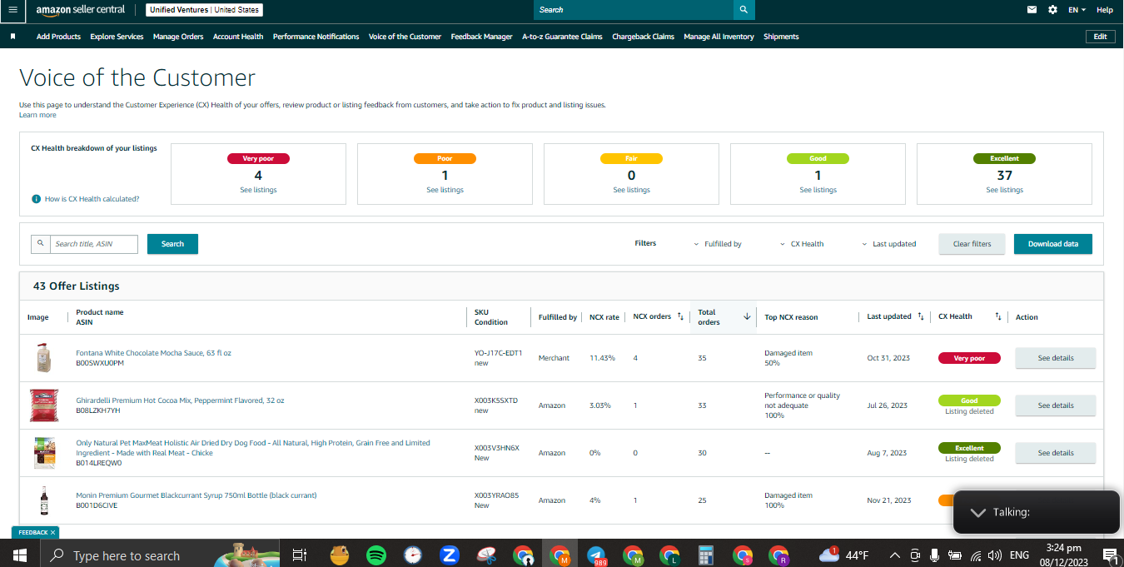The height and width of the screenshot is (567, 1124).
Task: Click the Fontana Mocha Sauce product image
Action: [44, 358]
